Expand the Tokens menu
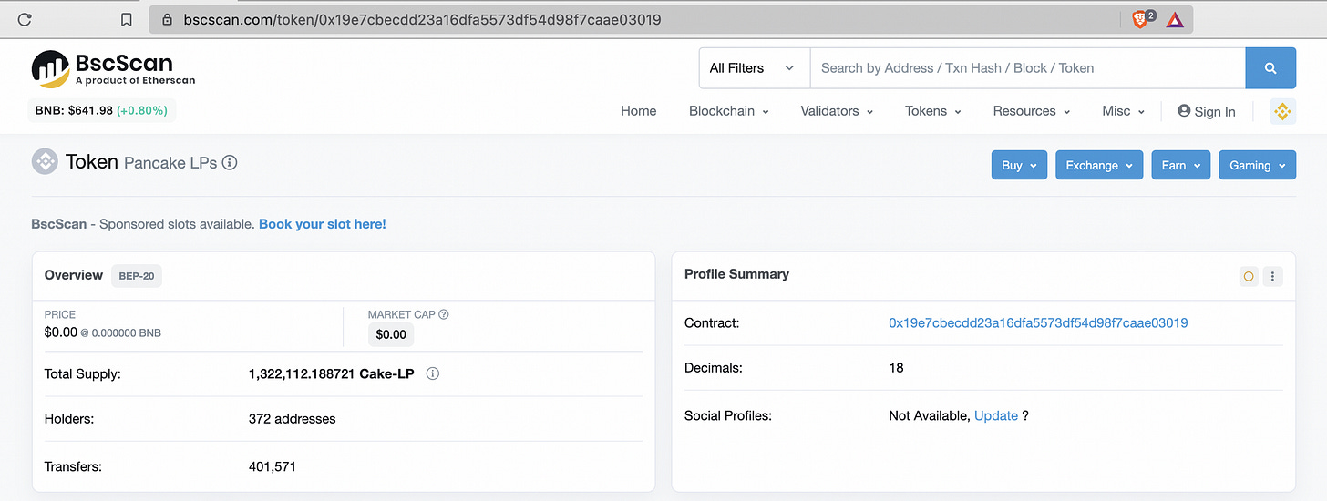Viewport: 1327px width, 501px height. coord(933,111)
